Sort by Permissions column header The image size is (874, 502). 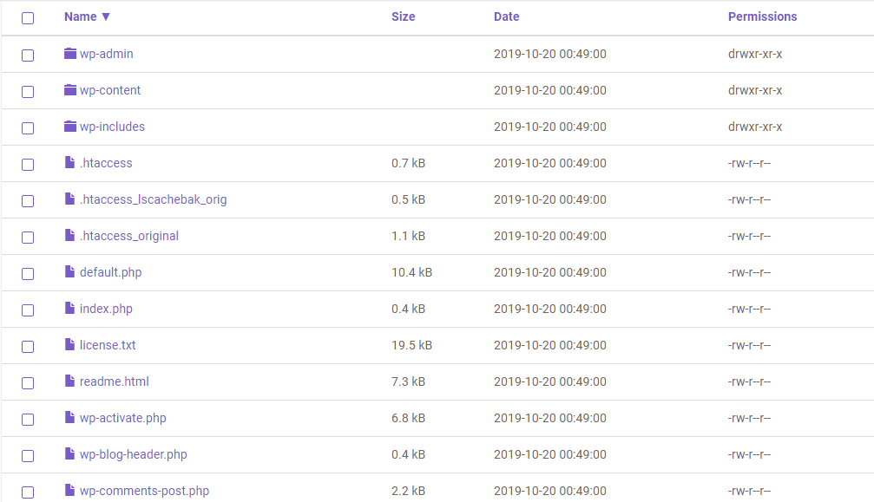762,16
